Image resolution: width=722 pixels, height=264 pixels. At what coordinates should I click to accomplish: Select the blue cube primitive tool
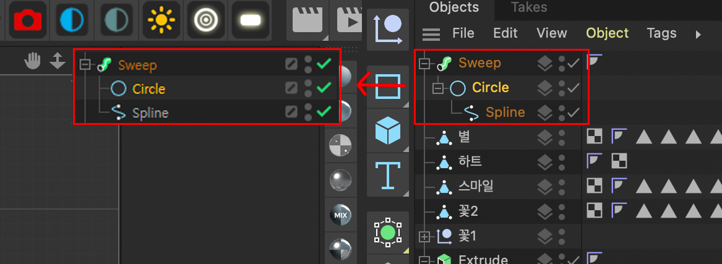click(388, 131)
